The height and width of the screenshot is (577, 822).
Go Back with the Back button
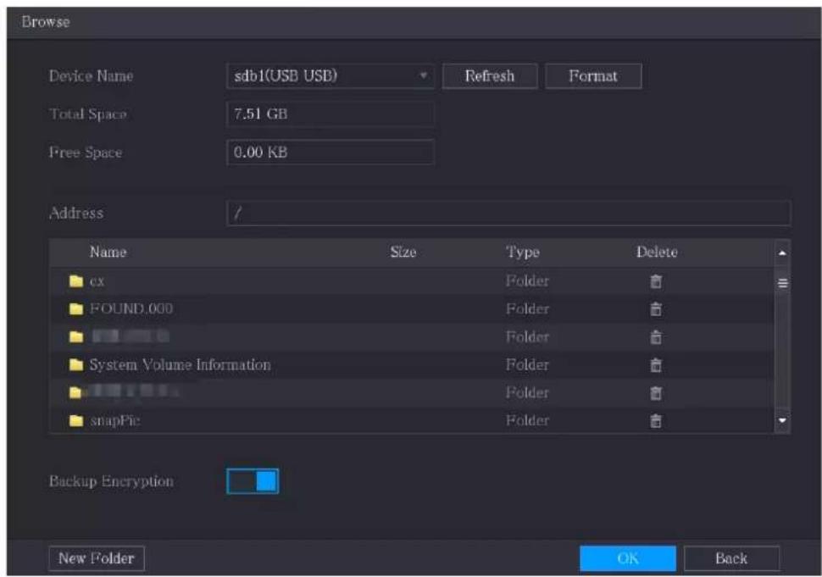click(731, 558)
